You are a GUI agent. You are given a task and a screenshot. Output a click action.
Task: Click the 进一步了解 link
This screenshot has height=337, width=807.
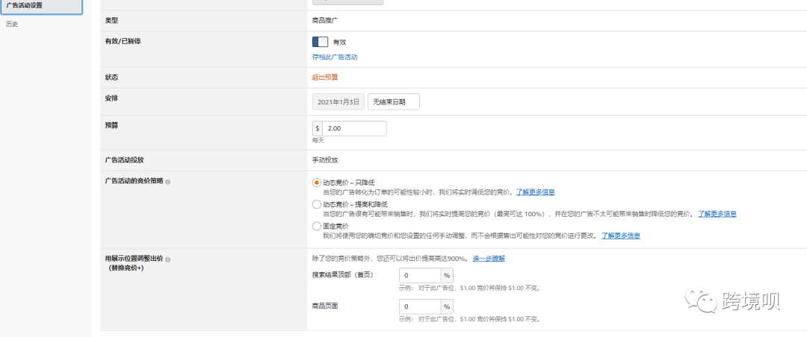coord(489,259)
